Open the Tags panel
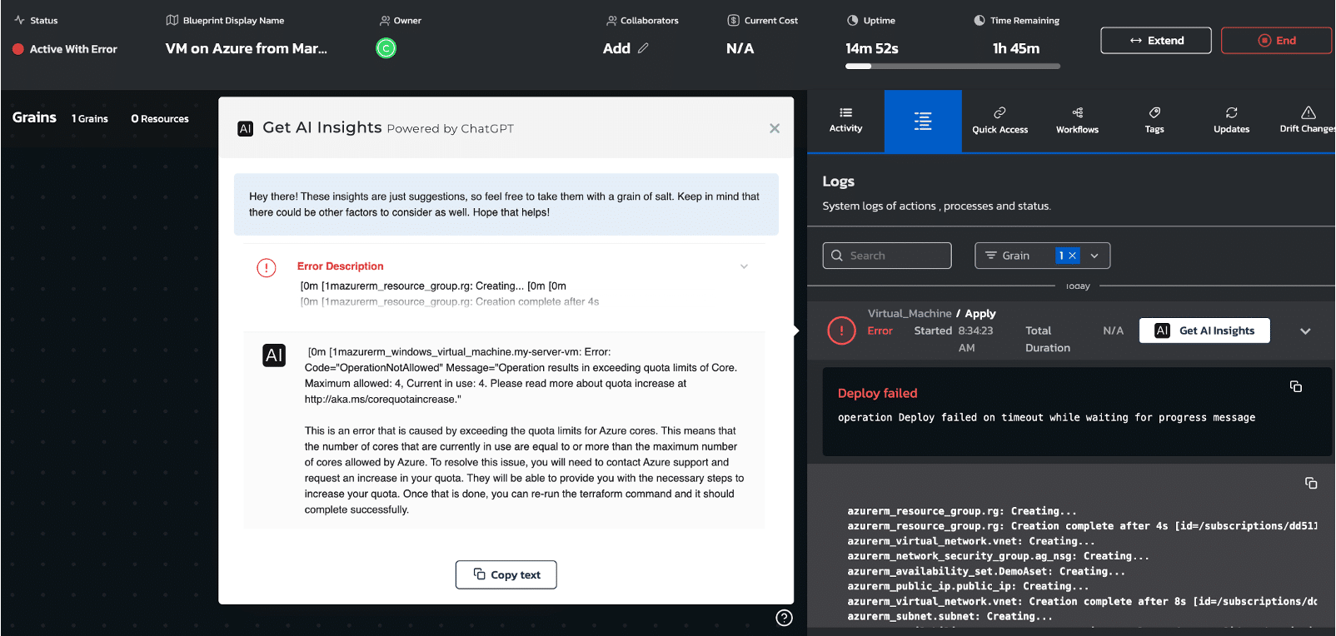The height and width of the screenshot is (636, 1336). pos(1154,120)
